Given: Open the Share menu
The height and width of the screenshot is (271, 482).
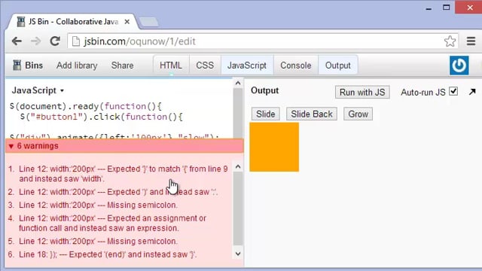Looking at the screenshot, I should (122, 65).
